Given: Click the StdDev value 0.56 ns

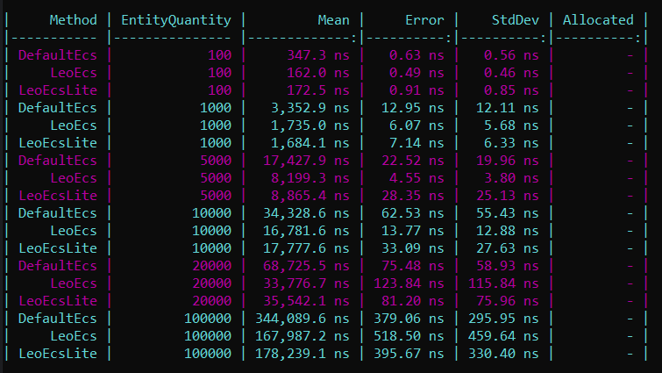Looking at the screenshot, I should (511, 55).
